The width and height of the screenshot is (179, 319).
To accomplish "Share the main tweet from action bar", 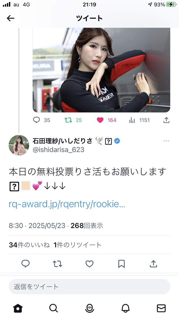I will coord(153,264).
